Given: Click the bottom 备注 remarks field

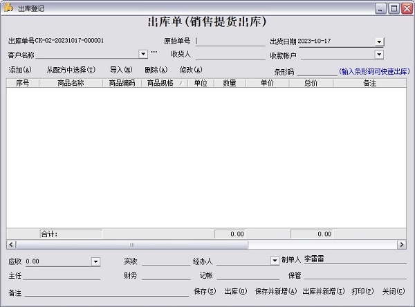Looking at the screenshot, I should (107, 292).
